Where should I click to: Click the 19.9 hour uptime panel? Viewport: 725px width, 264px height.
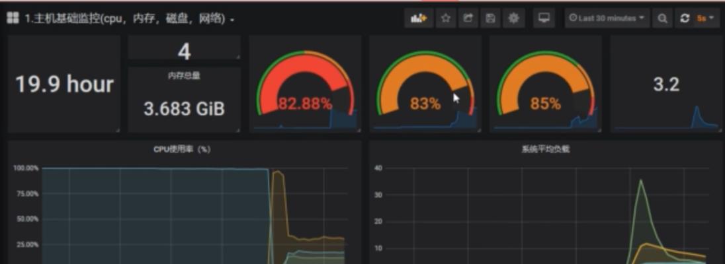64,84
